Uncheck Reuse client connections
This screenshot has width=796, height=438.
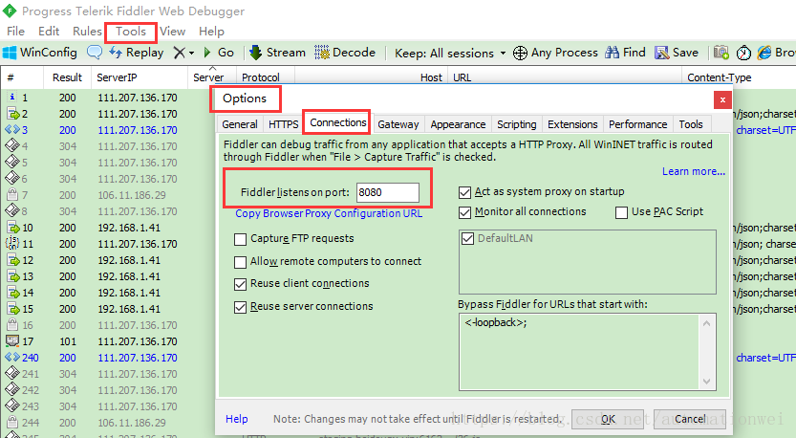240,284
